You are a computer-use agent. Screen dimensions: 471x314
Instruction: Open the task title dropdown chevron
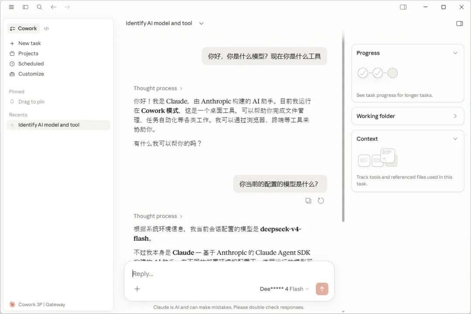(201, 24)
